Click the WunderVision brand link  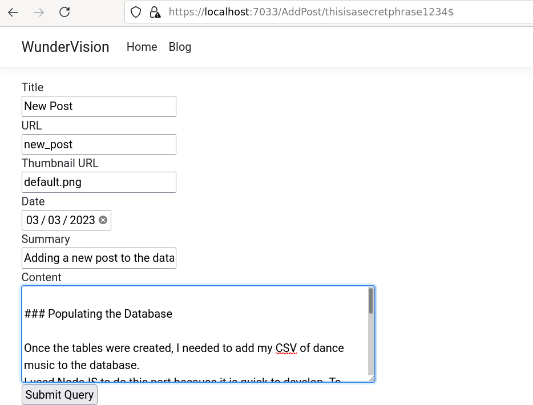65,47
